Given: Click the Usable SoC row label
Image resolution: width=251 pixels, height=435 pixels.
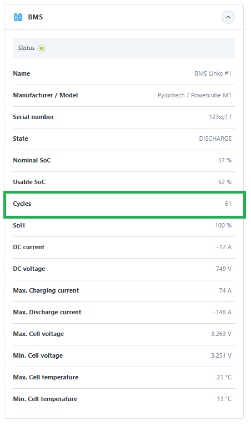Looking at the screenshot, I should pos(29,182).
